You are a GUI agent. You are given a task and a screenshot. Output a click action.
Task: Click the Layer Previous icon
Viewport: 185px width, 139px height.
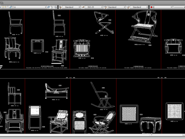tap(52, 7)
